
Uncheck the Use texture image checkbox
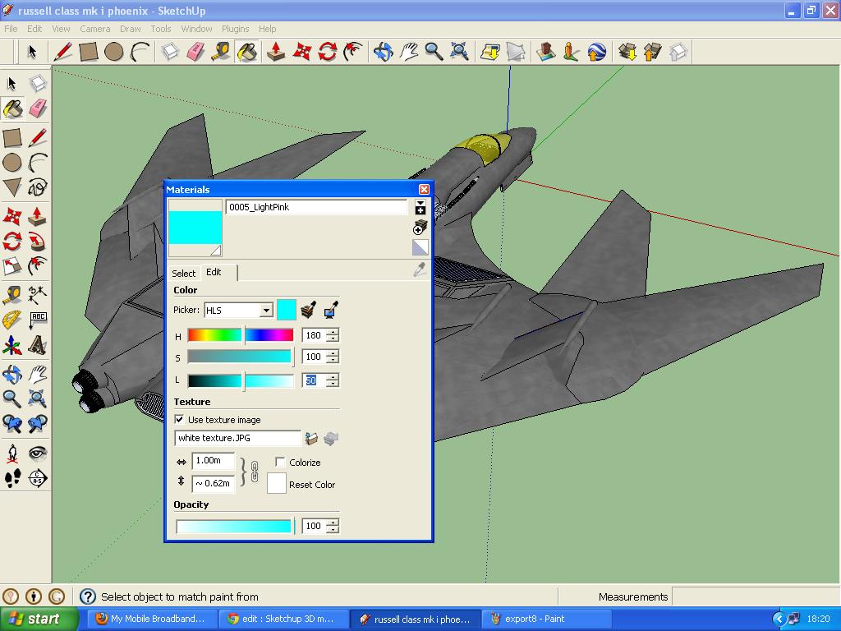[x=179, y=420]
